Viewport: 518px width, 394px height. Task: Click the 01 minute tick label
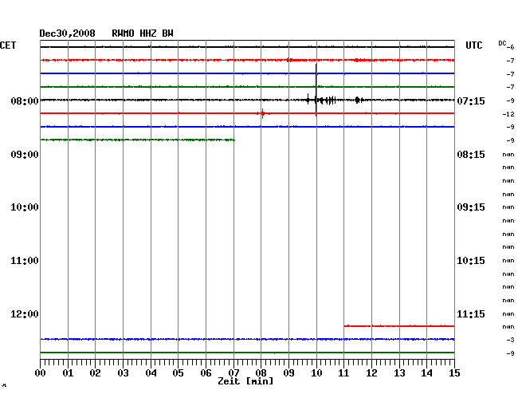coord(68,373)
